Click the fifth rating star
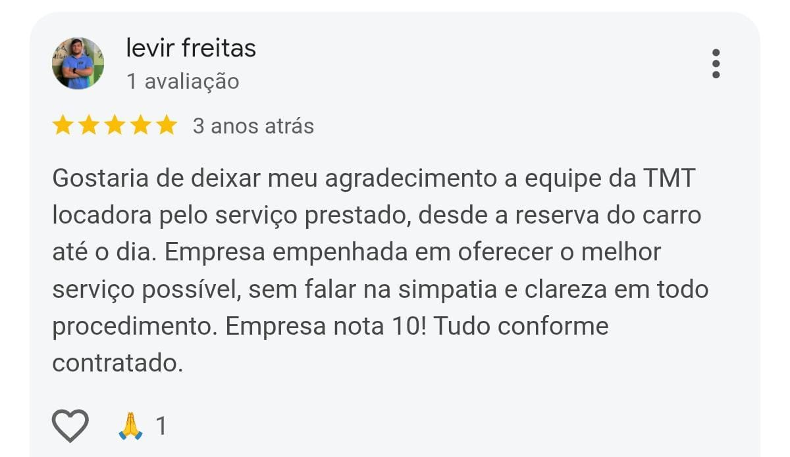790x457 pixels. [x=167, y=125]
